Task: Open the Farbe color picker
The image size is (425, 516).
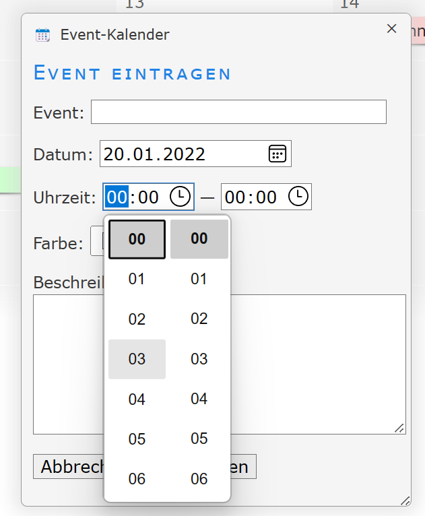Action: tap(96, 243)
